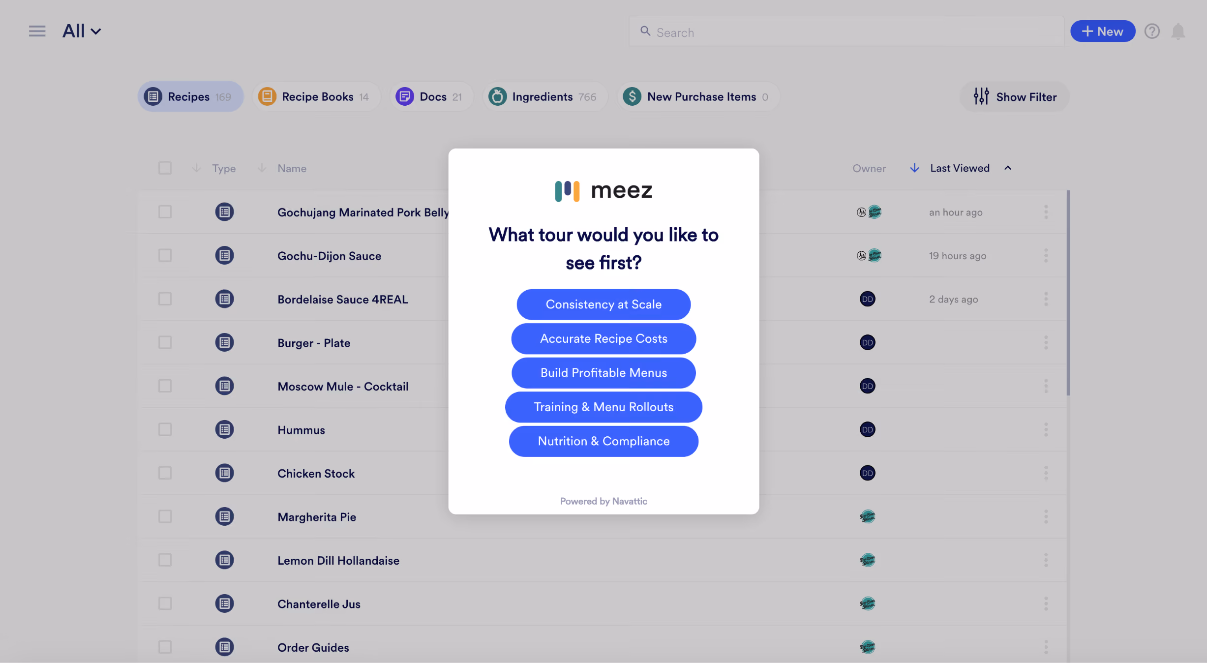Open the Powered by Navattic link
This screenshot has width=1207, height=663.
pyautogui.click(x=603, y=501)
